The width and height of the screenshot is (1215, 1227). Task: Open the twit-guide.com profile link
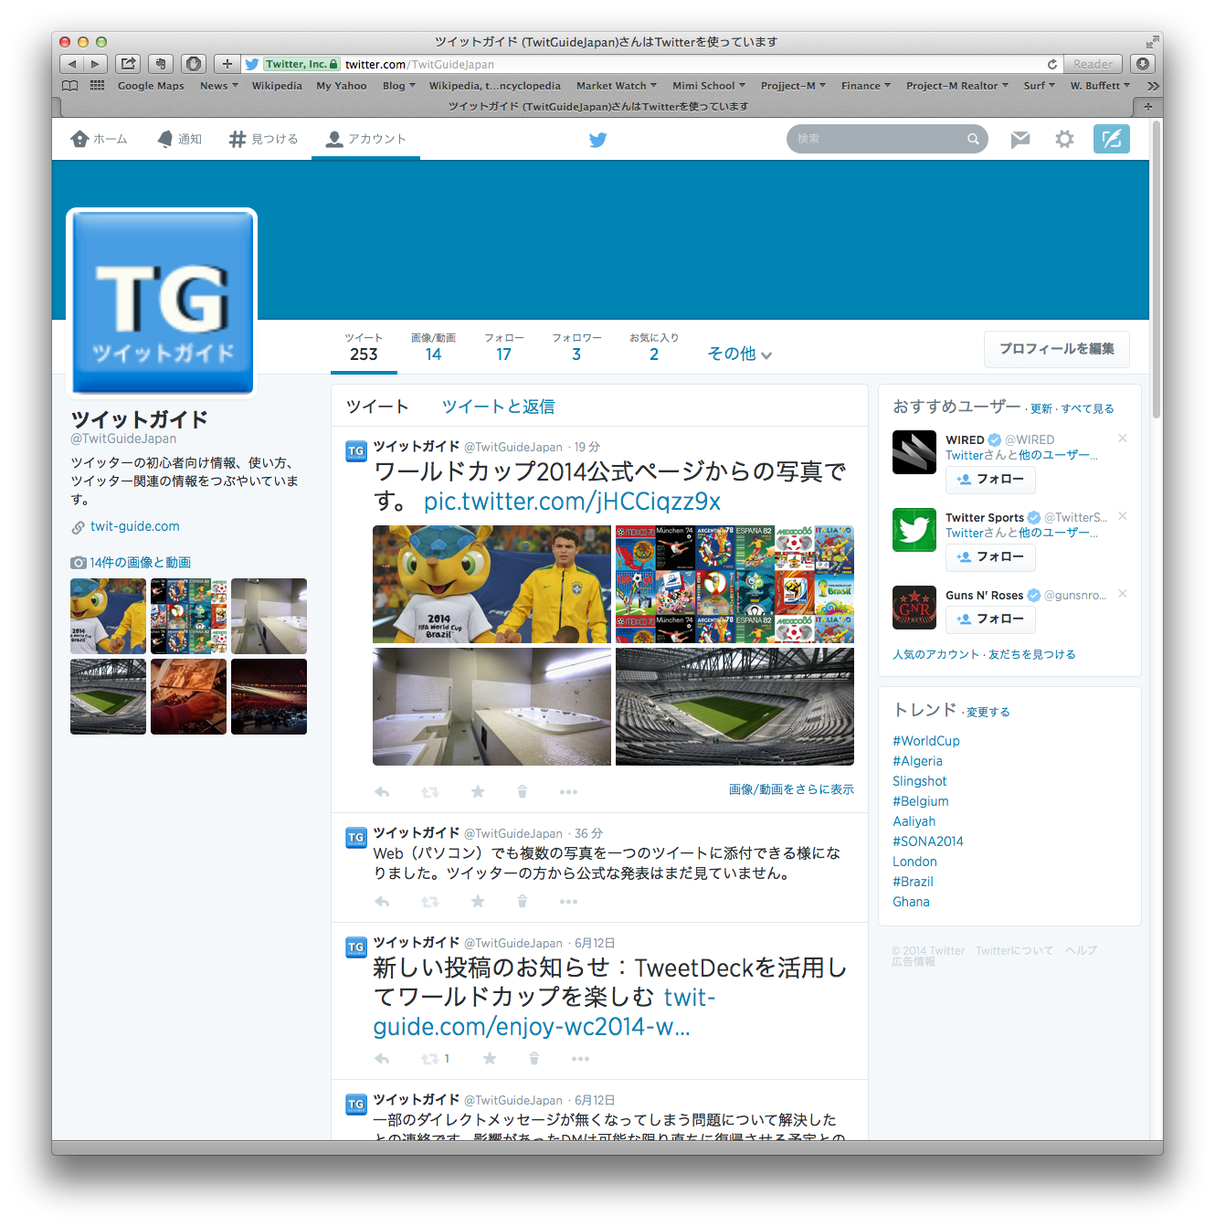135,526
